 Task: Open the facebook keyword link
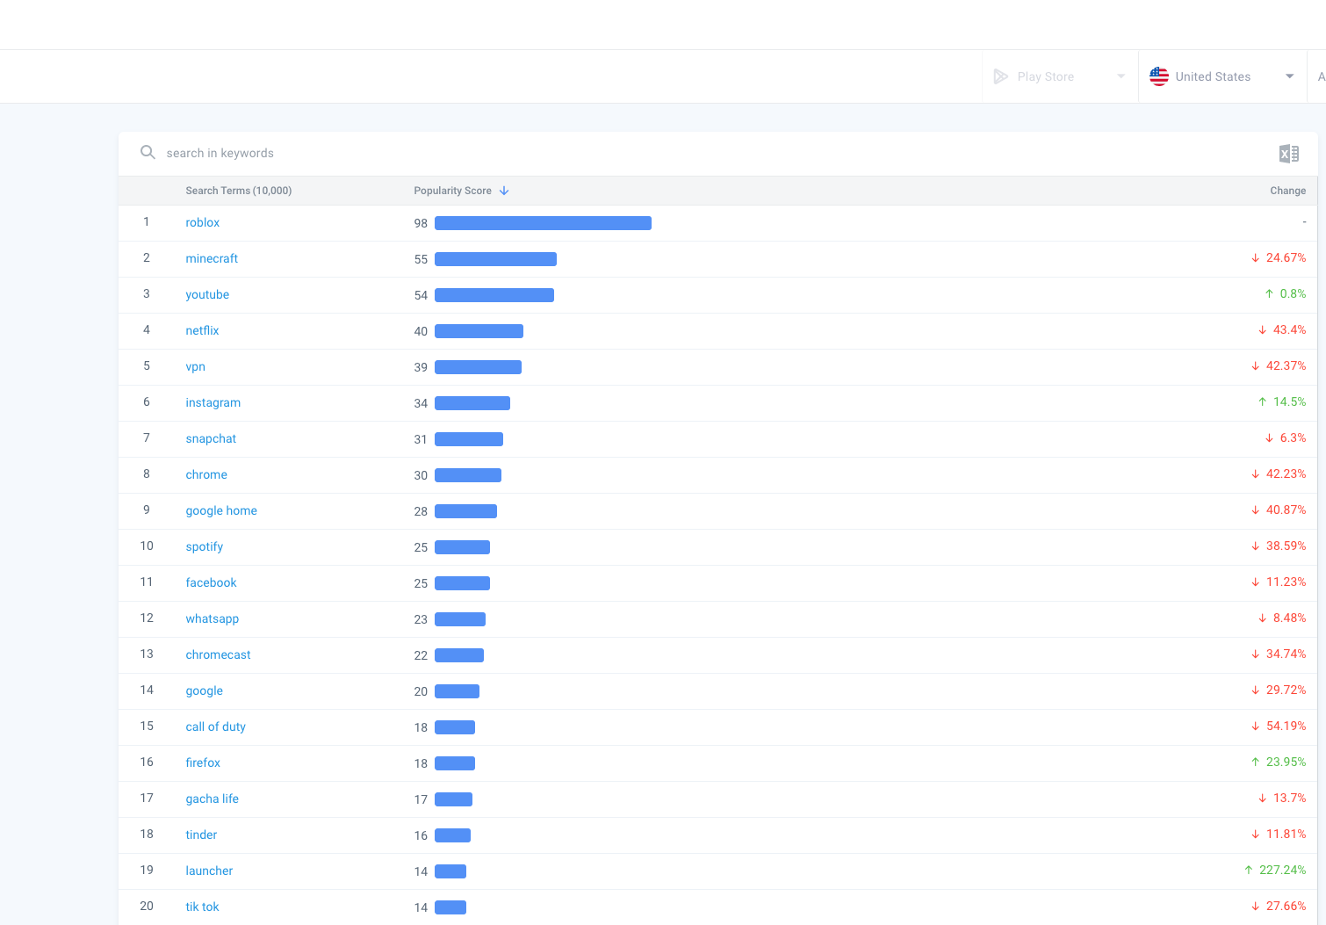pyautogui.click(x=211, y=583)
